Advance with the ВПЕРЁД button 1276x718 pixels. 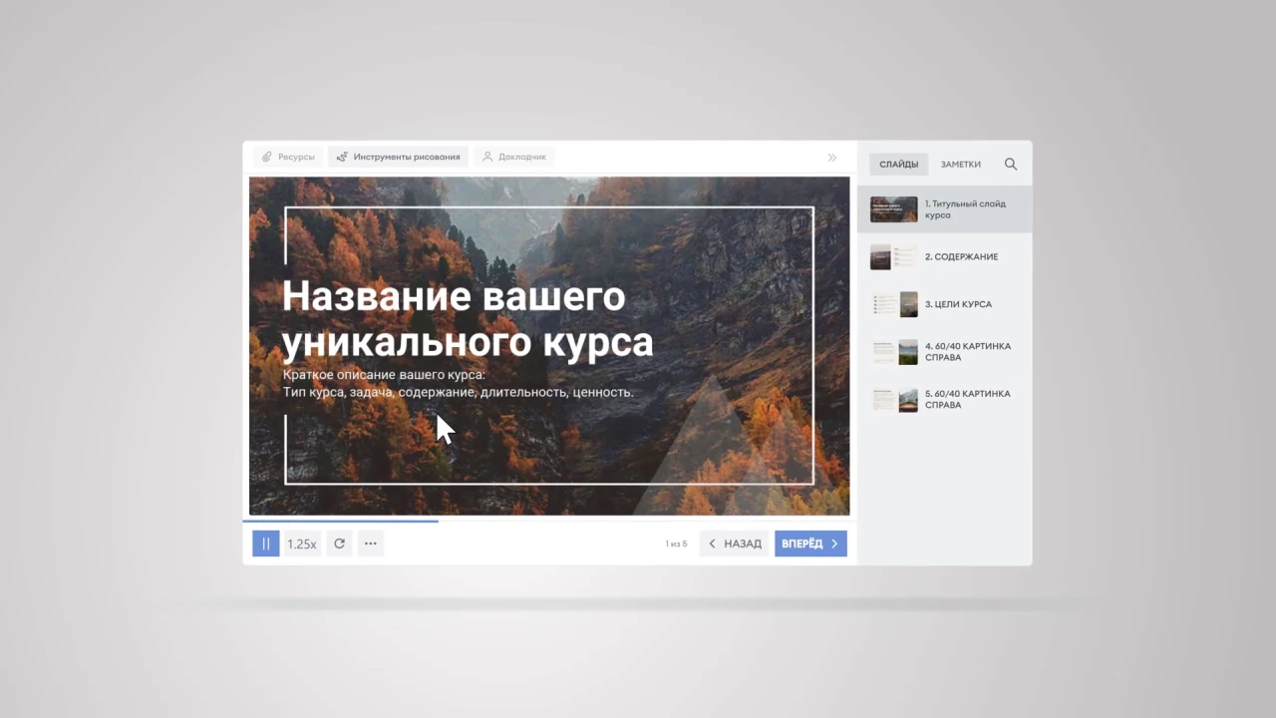810,543
